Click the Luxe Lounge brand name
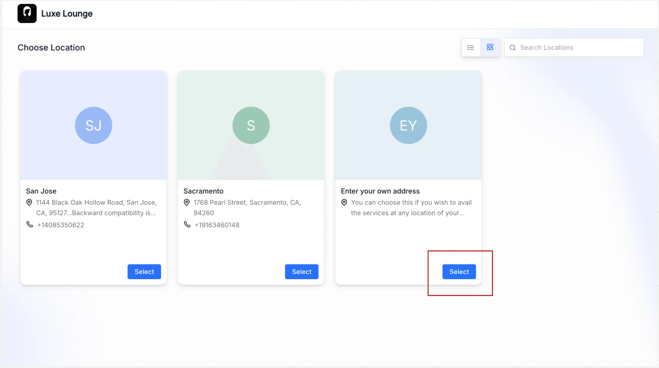659x368 pixels. tap(67, 14)
